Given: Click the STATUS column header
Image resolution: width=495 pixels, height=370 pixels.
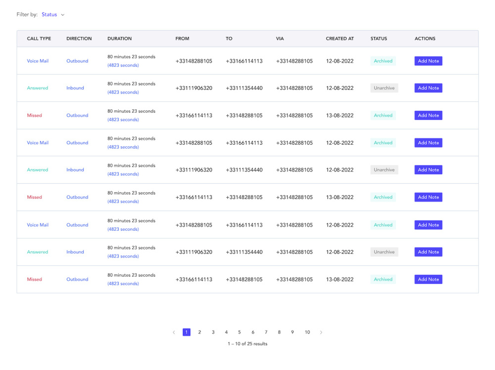Looking at the screenshot, I should coord(379,39).
